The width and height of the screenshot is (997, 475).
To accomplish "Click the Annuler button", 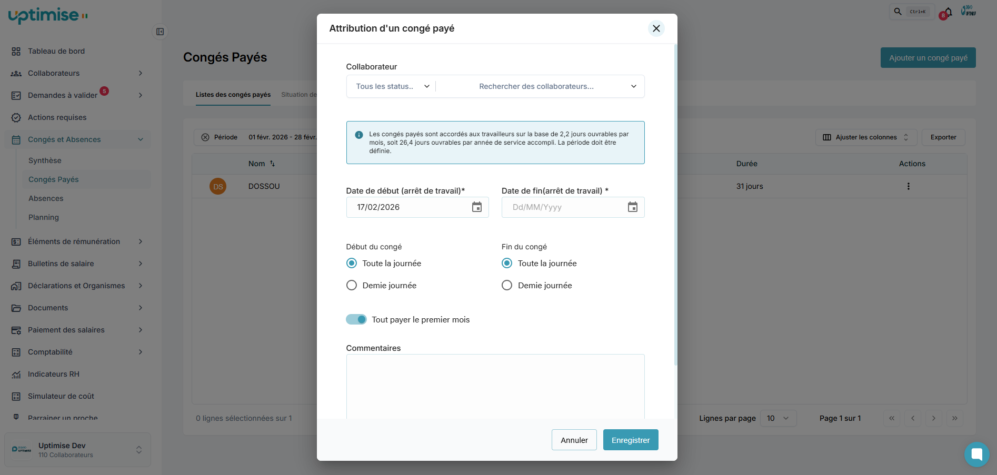I will coord(574,440).
